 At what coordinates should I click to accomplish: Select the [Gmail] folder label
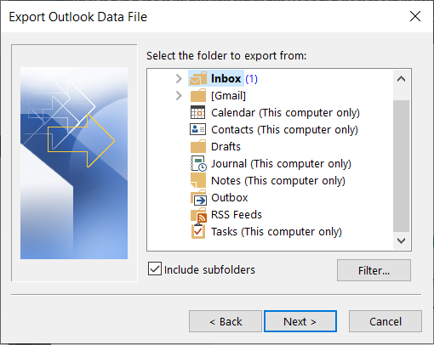point(228,95)
